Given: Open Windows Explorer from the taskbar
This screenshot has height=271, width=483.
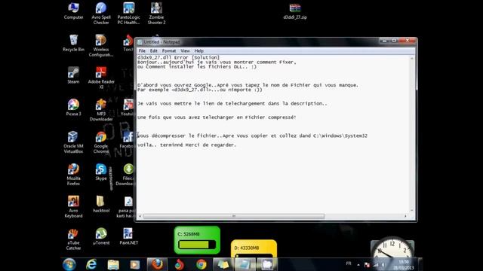Looking at the screenshot, I should 113,264.
